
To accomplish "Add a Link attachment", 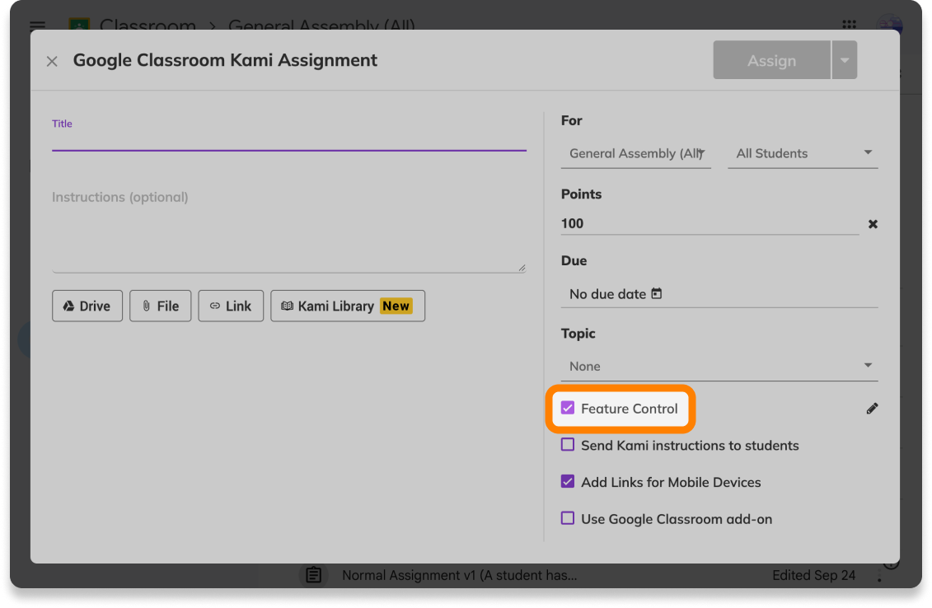I will point(231,306).
